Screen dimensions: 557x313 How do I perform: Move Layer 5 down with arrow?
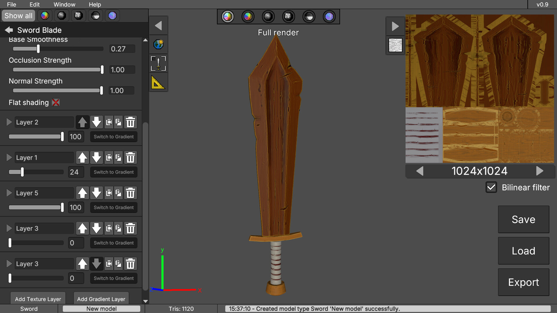[x=96, y=193]
